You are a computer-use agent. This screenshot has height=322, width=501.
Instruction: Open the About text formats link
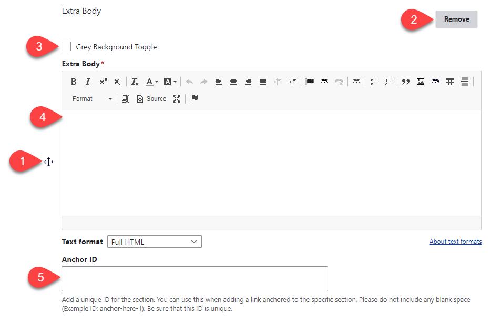click(455, 241)
